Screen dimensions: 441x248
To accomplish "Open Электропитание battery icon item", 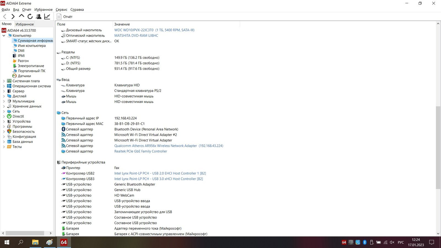I will pyautogui.click(x=15, y=66).
